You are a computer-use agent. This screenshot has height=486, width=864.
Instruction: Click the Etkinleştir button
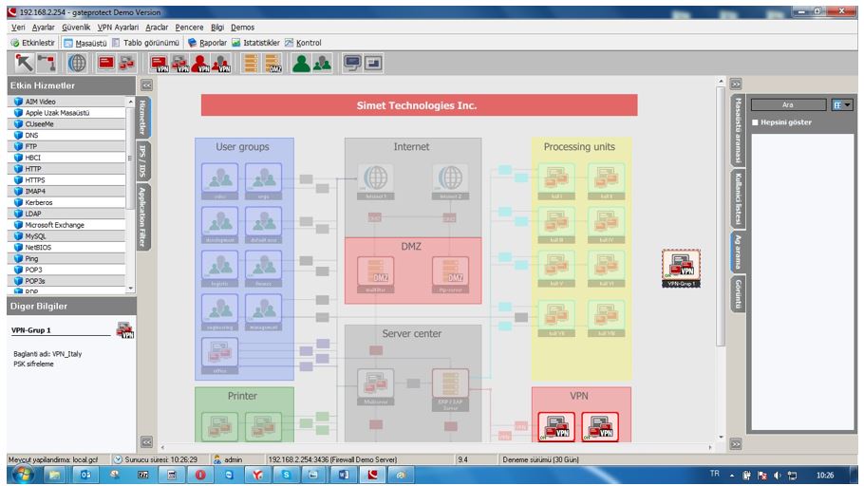(31, 43)
